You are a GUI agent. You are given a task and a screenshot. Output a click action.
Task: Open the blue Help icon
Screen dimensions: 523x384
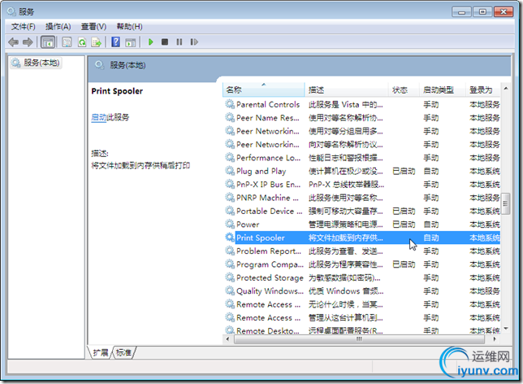click(116, 42)
